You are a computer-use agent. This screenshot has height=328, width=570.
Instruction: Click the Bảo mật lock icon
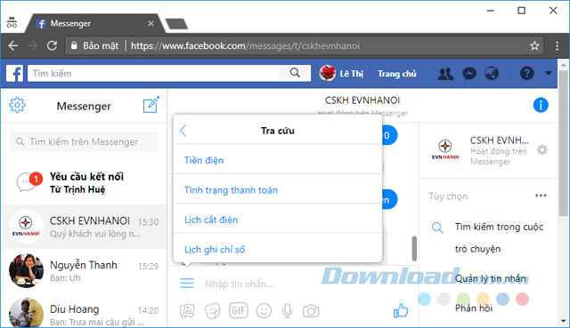tap(74, 45)
